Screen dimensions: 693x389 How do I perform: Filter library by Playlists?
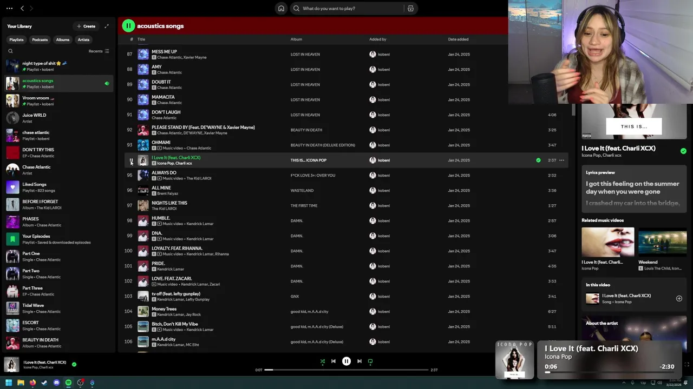coord(16,39)
